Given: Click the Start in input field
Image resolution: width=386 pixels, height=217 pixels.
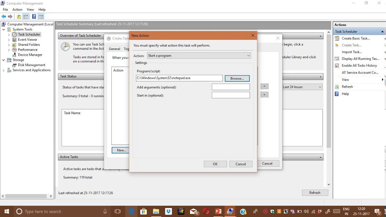Looking at the screenshot, I should click(231, 95).
